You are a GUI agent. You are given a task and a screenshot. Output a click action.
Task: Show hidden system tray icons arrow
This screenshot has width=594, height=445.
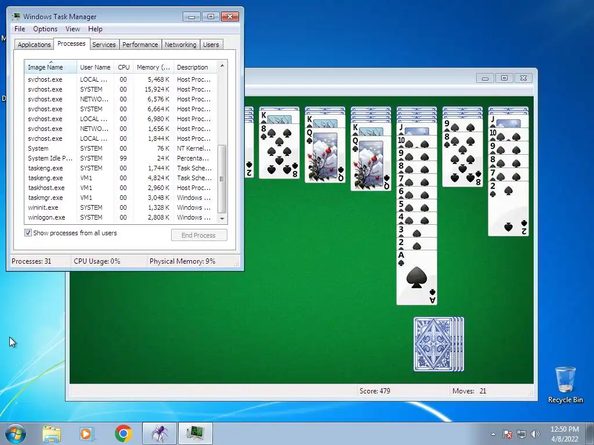click(493, 434)
